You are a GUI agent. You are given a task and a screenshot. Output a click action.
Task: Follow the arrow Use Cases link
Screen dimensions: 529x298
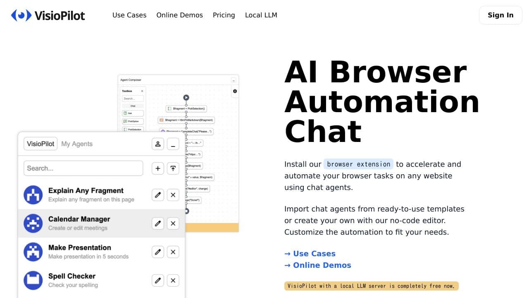(x=310, y=254)
